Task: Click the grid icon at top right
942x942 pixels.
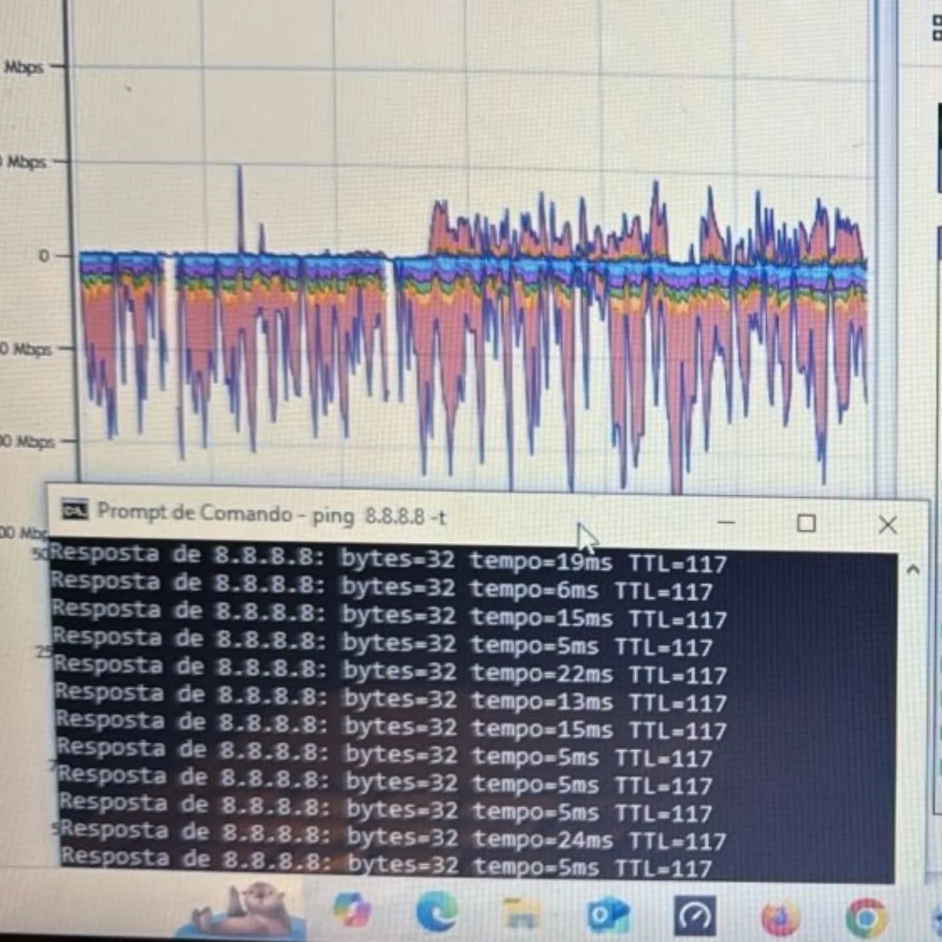Action: (936, 27)
